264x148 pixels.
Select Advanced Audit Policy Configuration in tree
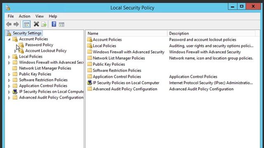coord(51,97)
